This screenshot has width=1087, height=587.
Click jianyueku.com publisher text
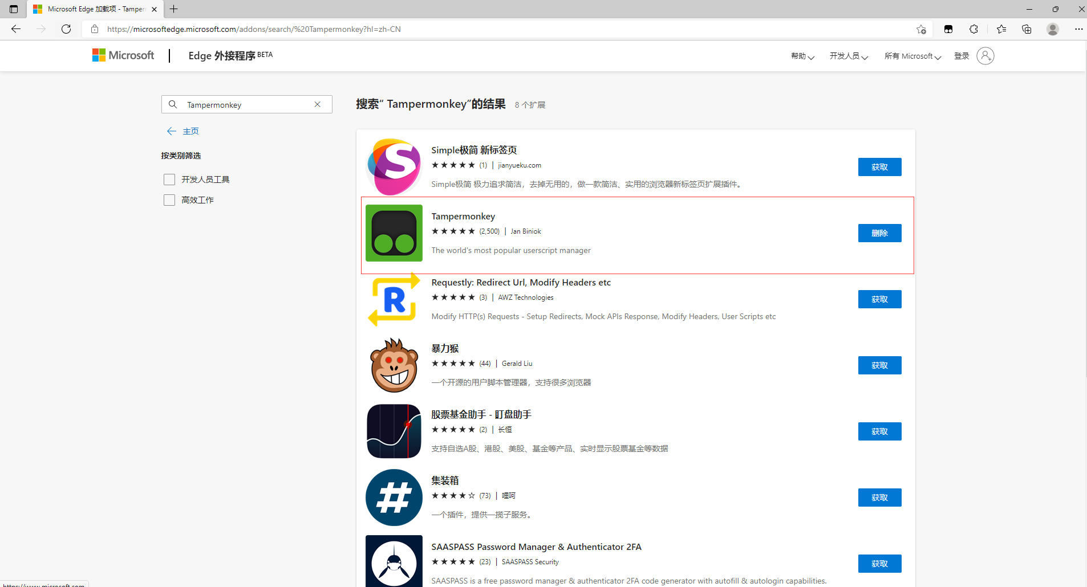click(520, 165)
